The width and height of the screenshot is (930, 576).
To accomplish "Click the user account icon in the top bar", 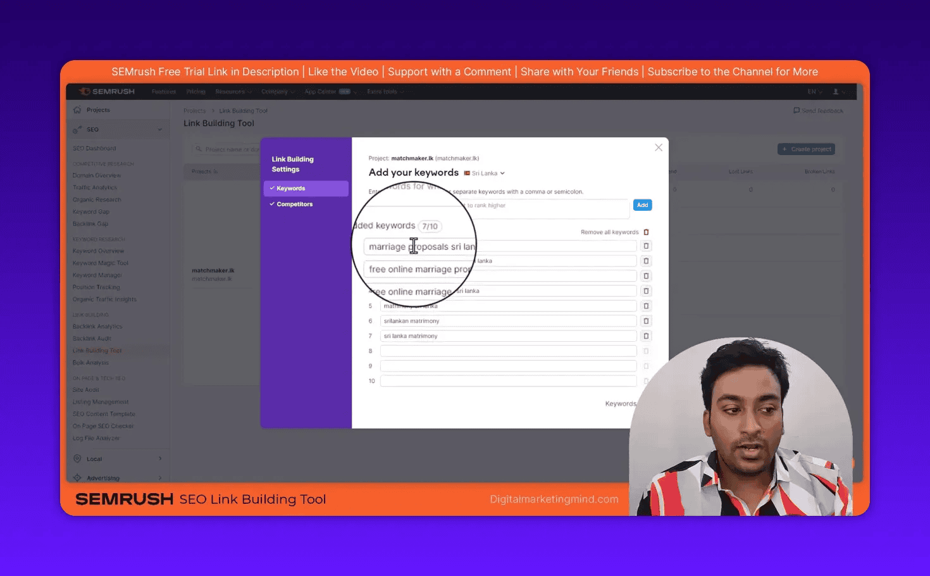I will tap(835, 91).
